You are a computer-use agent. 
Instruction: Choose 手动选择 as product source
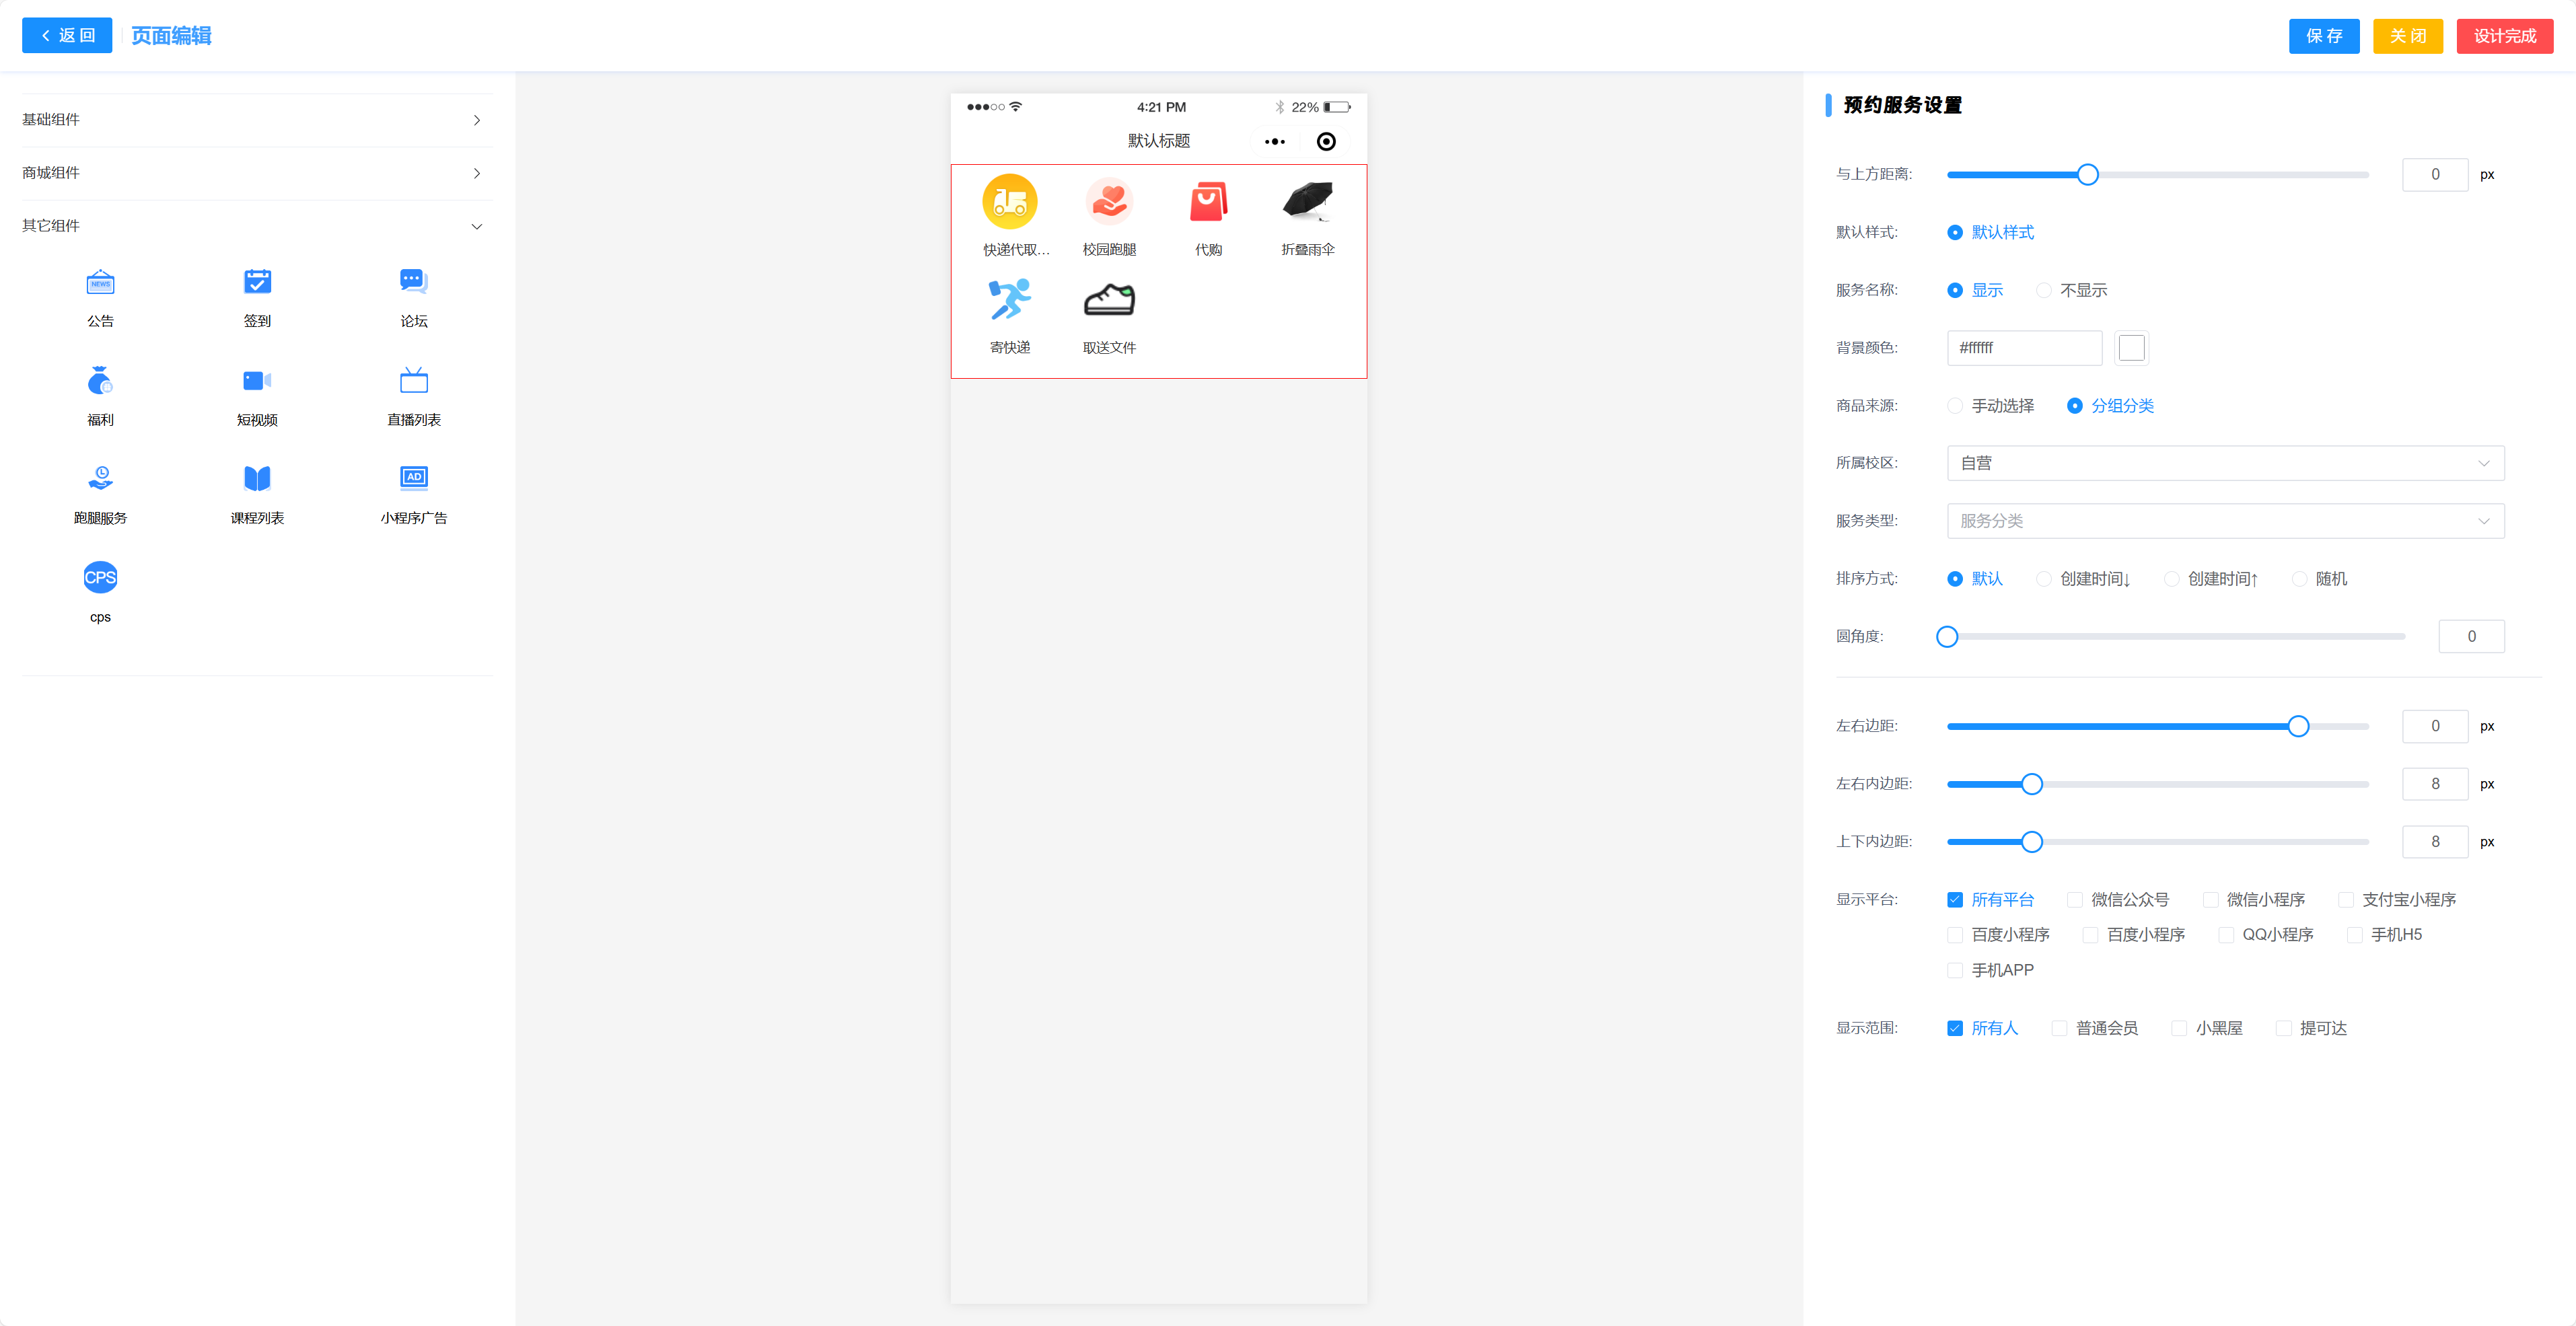(1955, 406)
